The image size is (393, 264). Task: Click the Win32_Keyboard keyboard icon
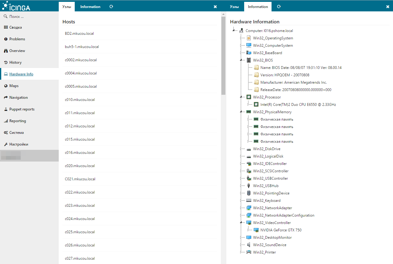(249, 201)
